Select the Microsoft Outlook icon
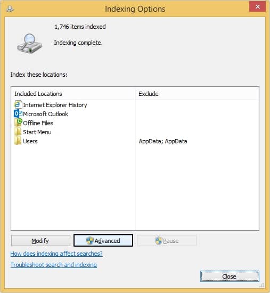The width and height of the screenshot is (270, 293). [x=18, y=113]
